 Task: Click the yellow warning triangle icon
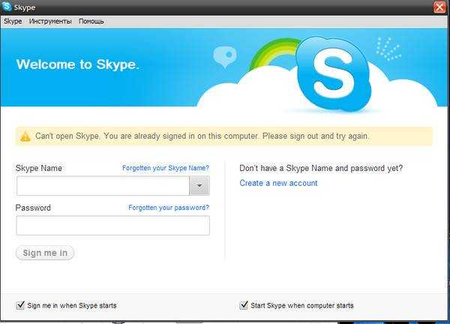(x=25, y=136)
